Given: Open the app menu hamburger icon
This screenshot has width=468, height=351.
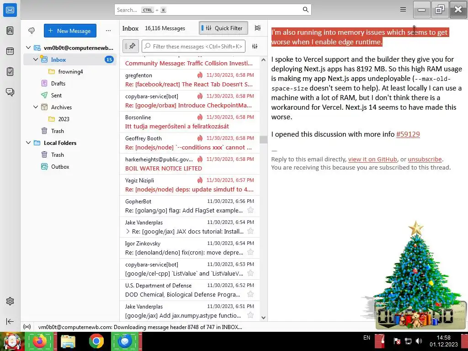Looking at the screenshot, I should (x=403, y=10).
